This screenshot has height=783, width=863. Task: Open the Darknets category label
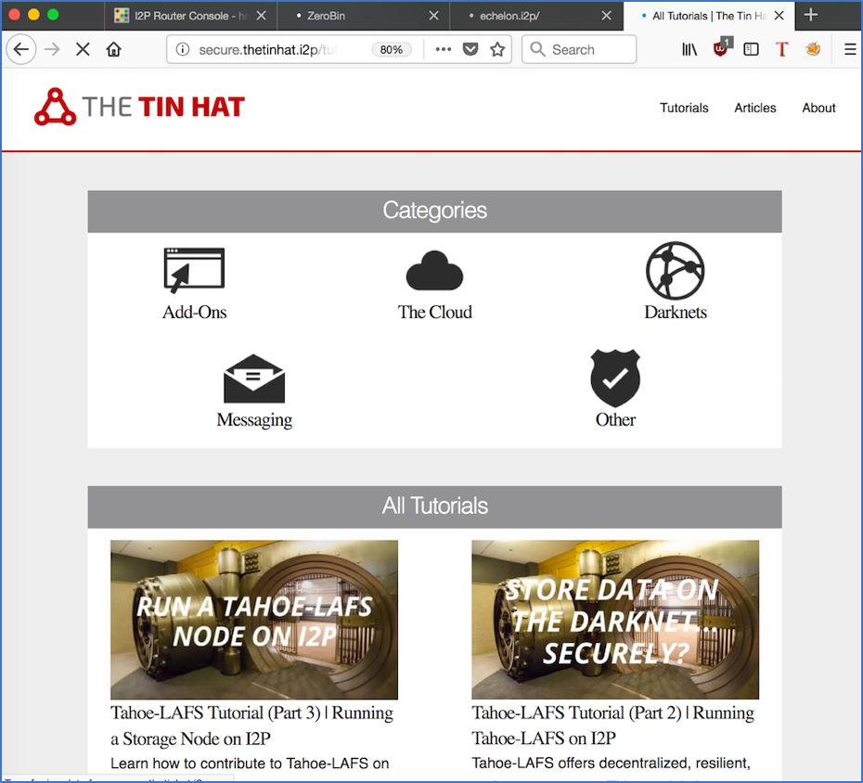click(x=676, y=312)
